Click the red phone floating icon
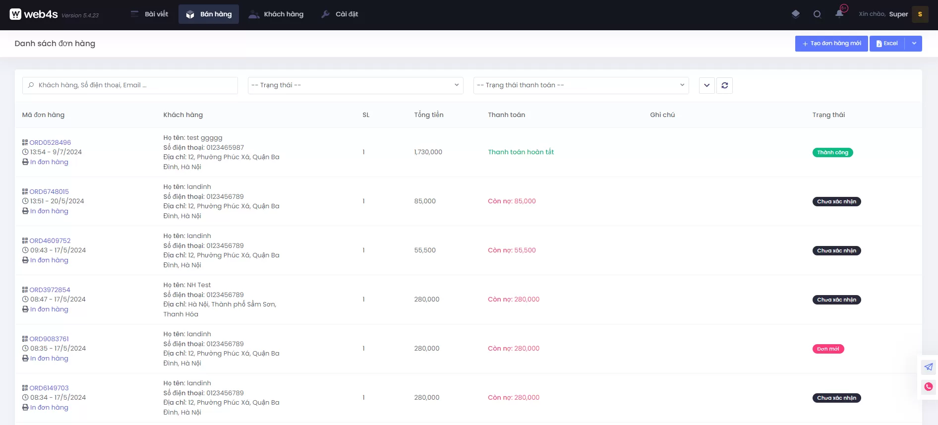The width and height of the screenshot is (938, 425). coord(928,387)
